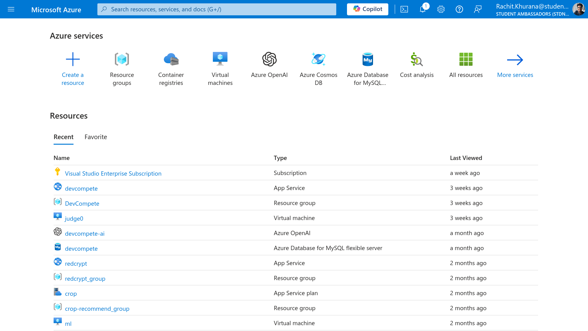This screenshot has width=588, height=331.
Task: Select the Recent tab
Action: [63, 137]
